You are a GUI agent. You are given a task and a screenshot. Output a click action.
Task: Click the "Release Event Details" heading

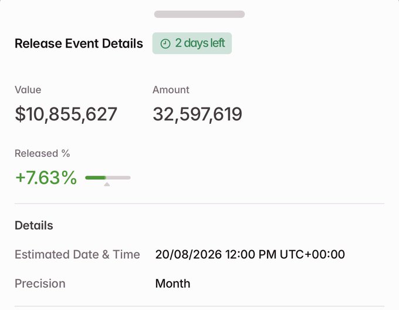point(79,43)
